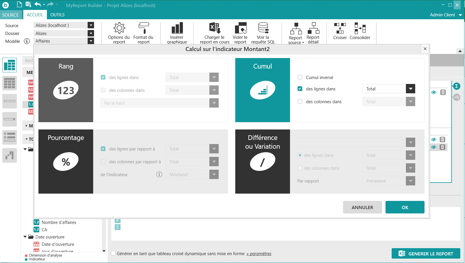Confirm the calculation with OK
The image size is (465, 263).
[x=405, y=207]
